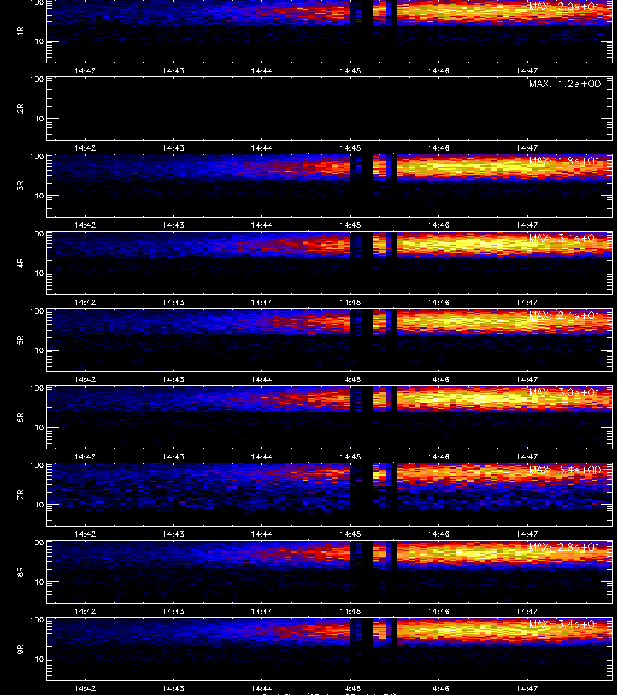This screenshot has height=695, width=617.
Task: Select the 'MAX: 3.0e+01' annotation
Action: click(565, 392)
